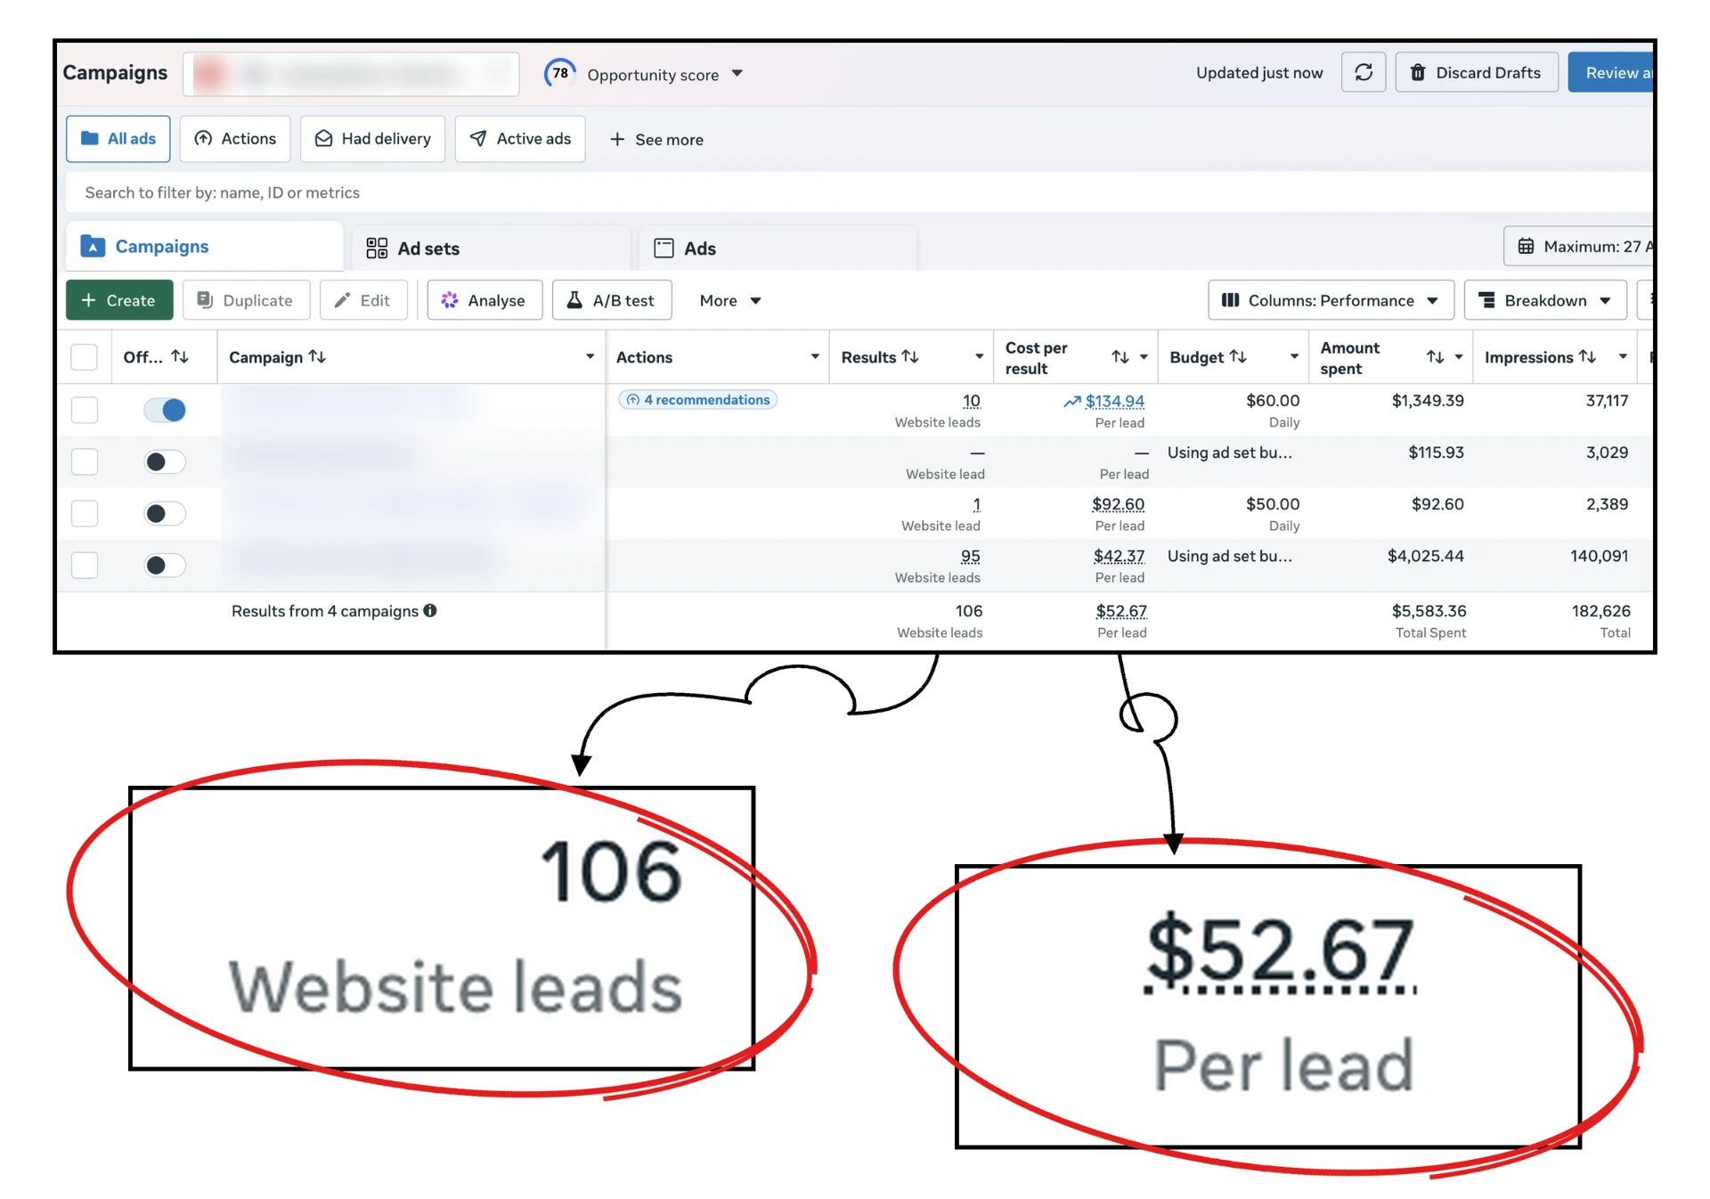
Task: Sort by the Off/On column
Action: click(x=181, y=356)
